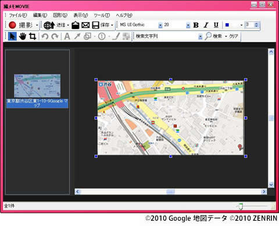279x226 pixels.
Task: Click the horizontal scrollbar left arrow
Action: point(78,192)
